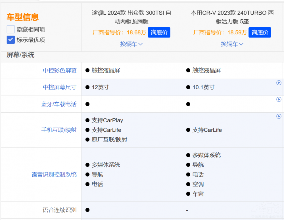
Task: Click 询底价 button for 途观L
Action: click(x=159, y=32)
